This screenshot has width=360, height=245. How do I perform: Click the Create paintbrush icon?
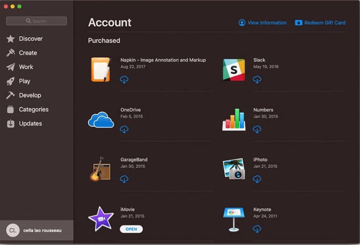pos(10,53)
